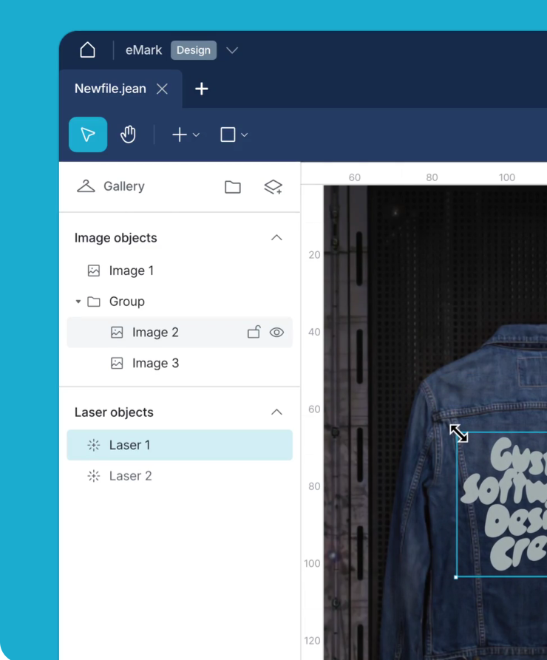Open the eMark mode dropdown chevron
This screenshot has height=660, width=547.
pos(232,50)
